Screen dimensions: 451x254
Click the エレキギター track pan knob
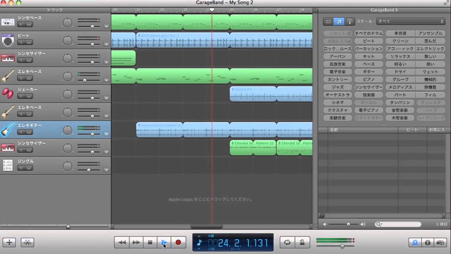coord(67,130)
